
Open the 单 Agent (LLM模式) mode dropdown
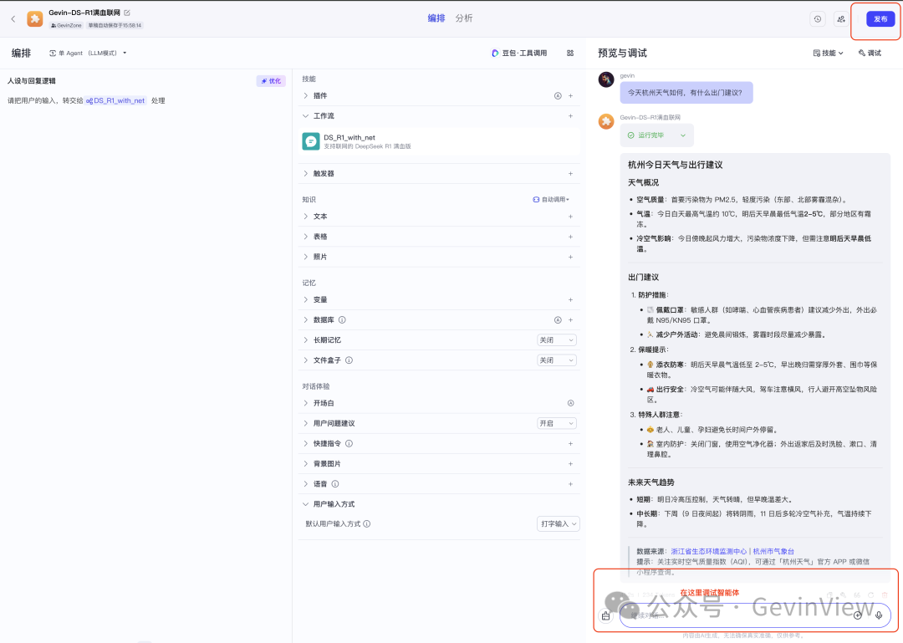[88, 53]
